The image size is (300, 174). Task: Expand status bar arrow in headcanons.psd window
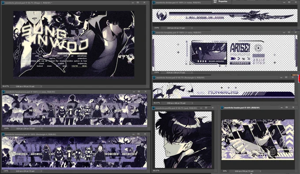[41, 129]
